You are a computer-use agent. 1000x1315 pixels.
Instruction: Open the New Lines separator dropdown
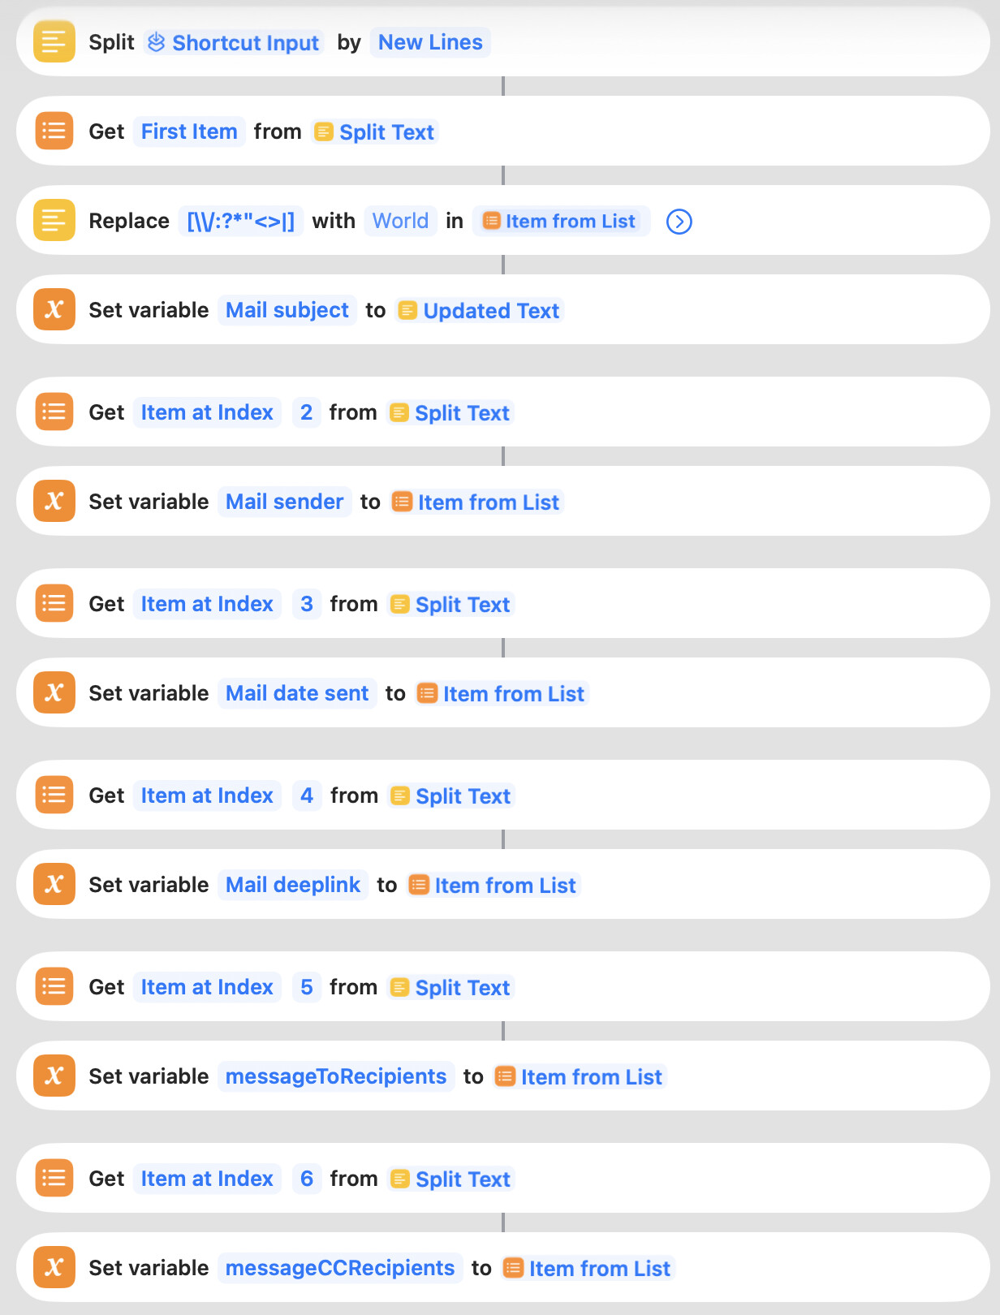coord(430,42)
